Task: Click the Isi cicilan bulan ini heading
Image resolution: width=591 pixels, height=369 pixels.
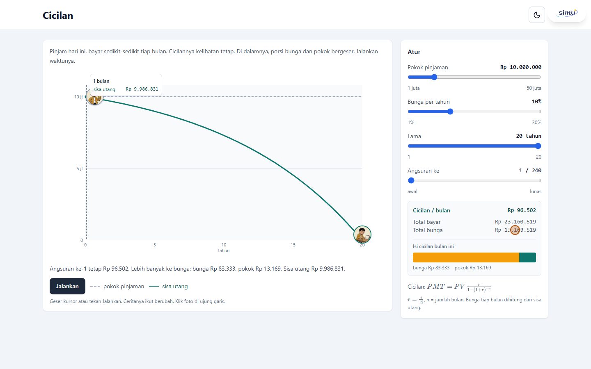Action: pyautogui.click(x=433, y=246)
